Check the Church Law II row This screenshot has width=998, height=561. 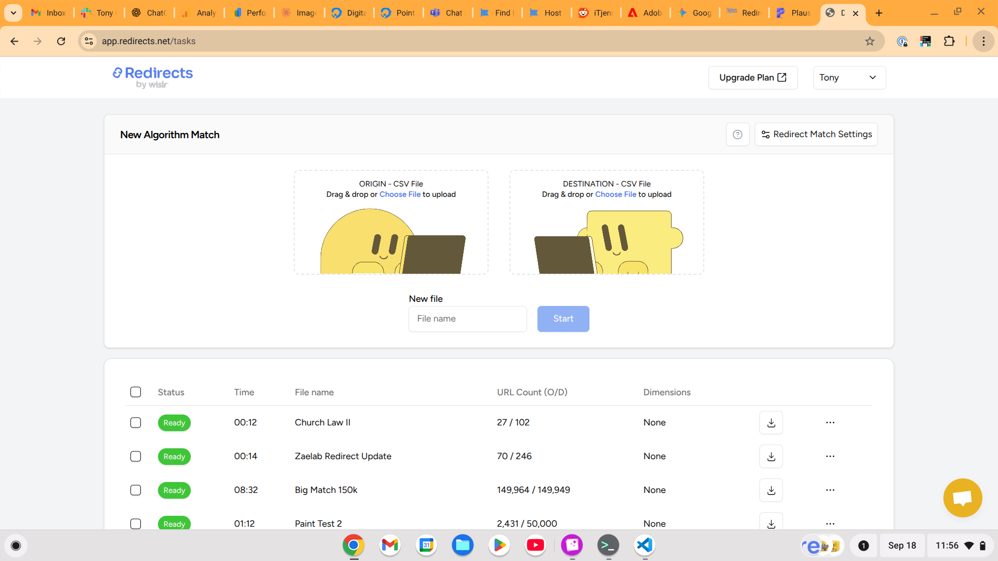pos(136,423)
